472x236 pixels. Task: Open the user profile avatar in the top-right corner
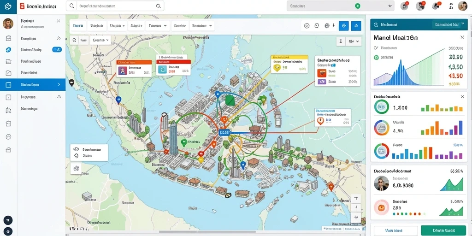(462, 6)
